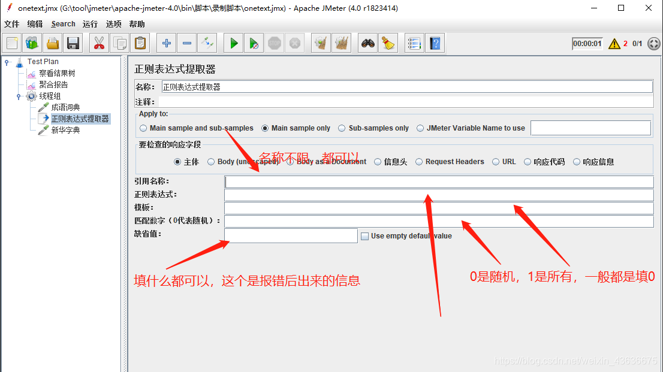Collapse the Test Plan tree node
This screenshot has width=663, height=372.
click(x=7, y=62)
